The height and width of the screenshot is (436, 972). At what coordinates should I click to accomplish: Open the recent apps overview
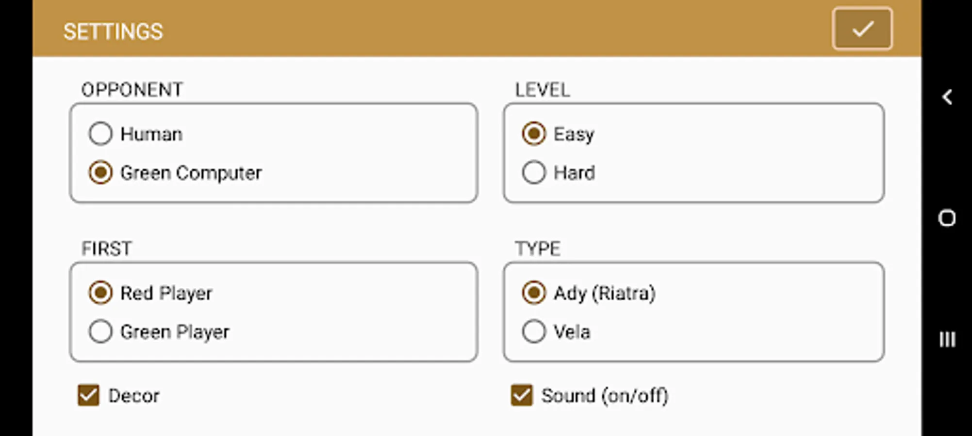click(x=947, y=339)
